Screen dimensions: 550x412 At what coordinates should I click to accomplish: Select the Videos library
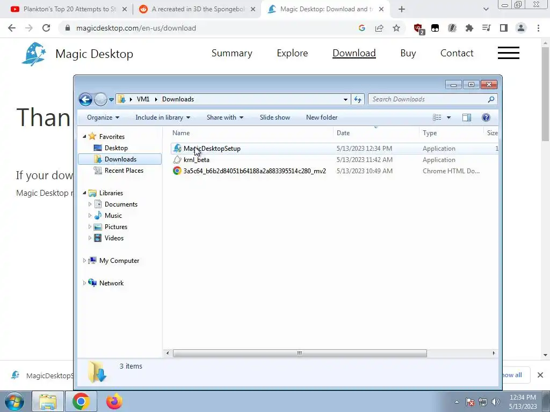click(x=114, y=238)
